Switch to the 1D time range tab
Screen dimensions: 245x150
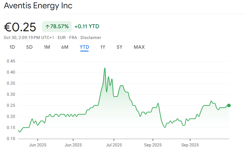12,47
